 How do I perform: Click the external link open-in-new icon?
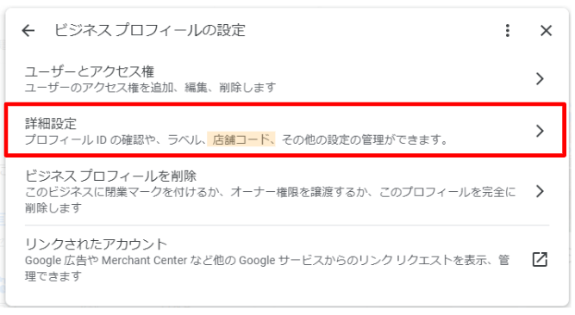[540, 259]
